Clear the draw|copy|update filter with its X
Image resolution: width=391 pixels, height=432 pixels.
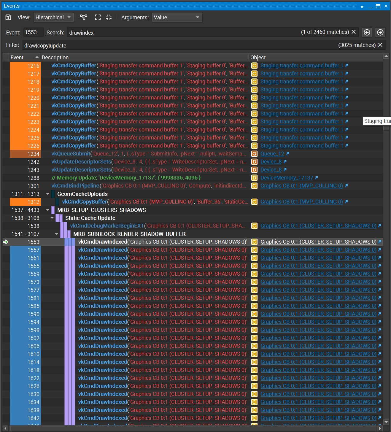380,45
